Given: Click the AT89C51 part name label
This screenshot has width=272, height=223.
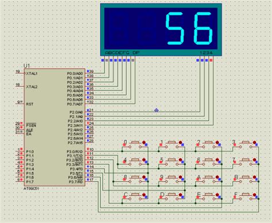Looking at the screenshot, I should [31, 189].
